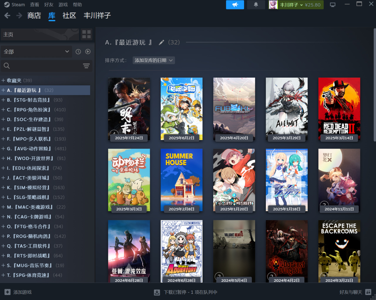The width and height of the screenshot is (376, 300).
Task: Open the 全部 filter dropdown
Action: click(36, 52)
